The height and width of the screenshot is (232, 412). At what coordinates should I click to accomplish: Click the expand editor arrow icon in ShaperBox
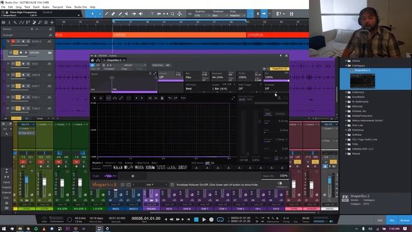click(233, 98)
